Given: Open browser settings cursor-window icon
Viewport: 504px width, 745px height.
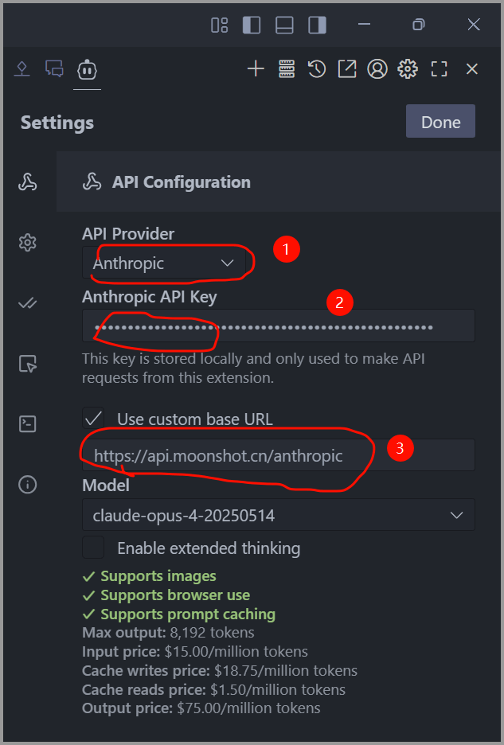Looking at the screenshot, I should click(28, 364).
